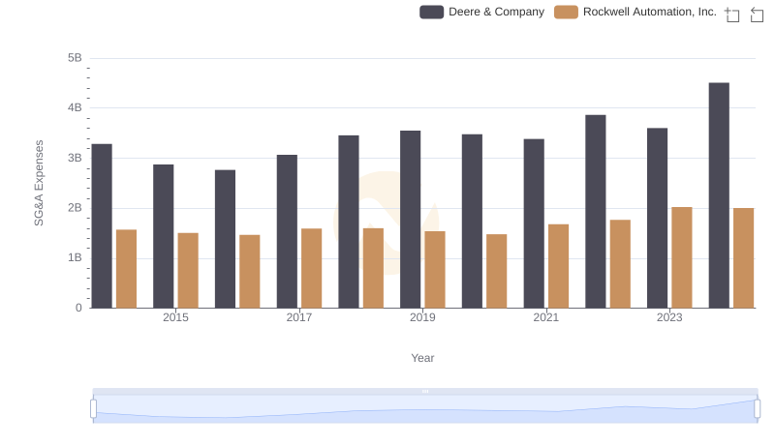775x446 pixels.
Task: Click the 5B y-axis label
Action: pyautogui.click(x=76, y=58)
